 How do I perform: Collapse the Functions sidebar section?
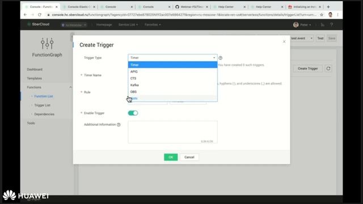pyautogui.click(x=70, y=87)
